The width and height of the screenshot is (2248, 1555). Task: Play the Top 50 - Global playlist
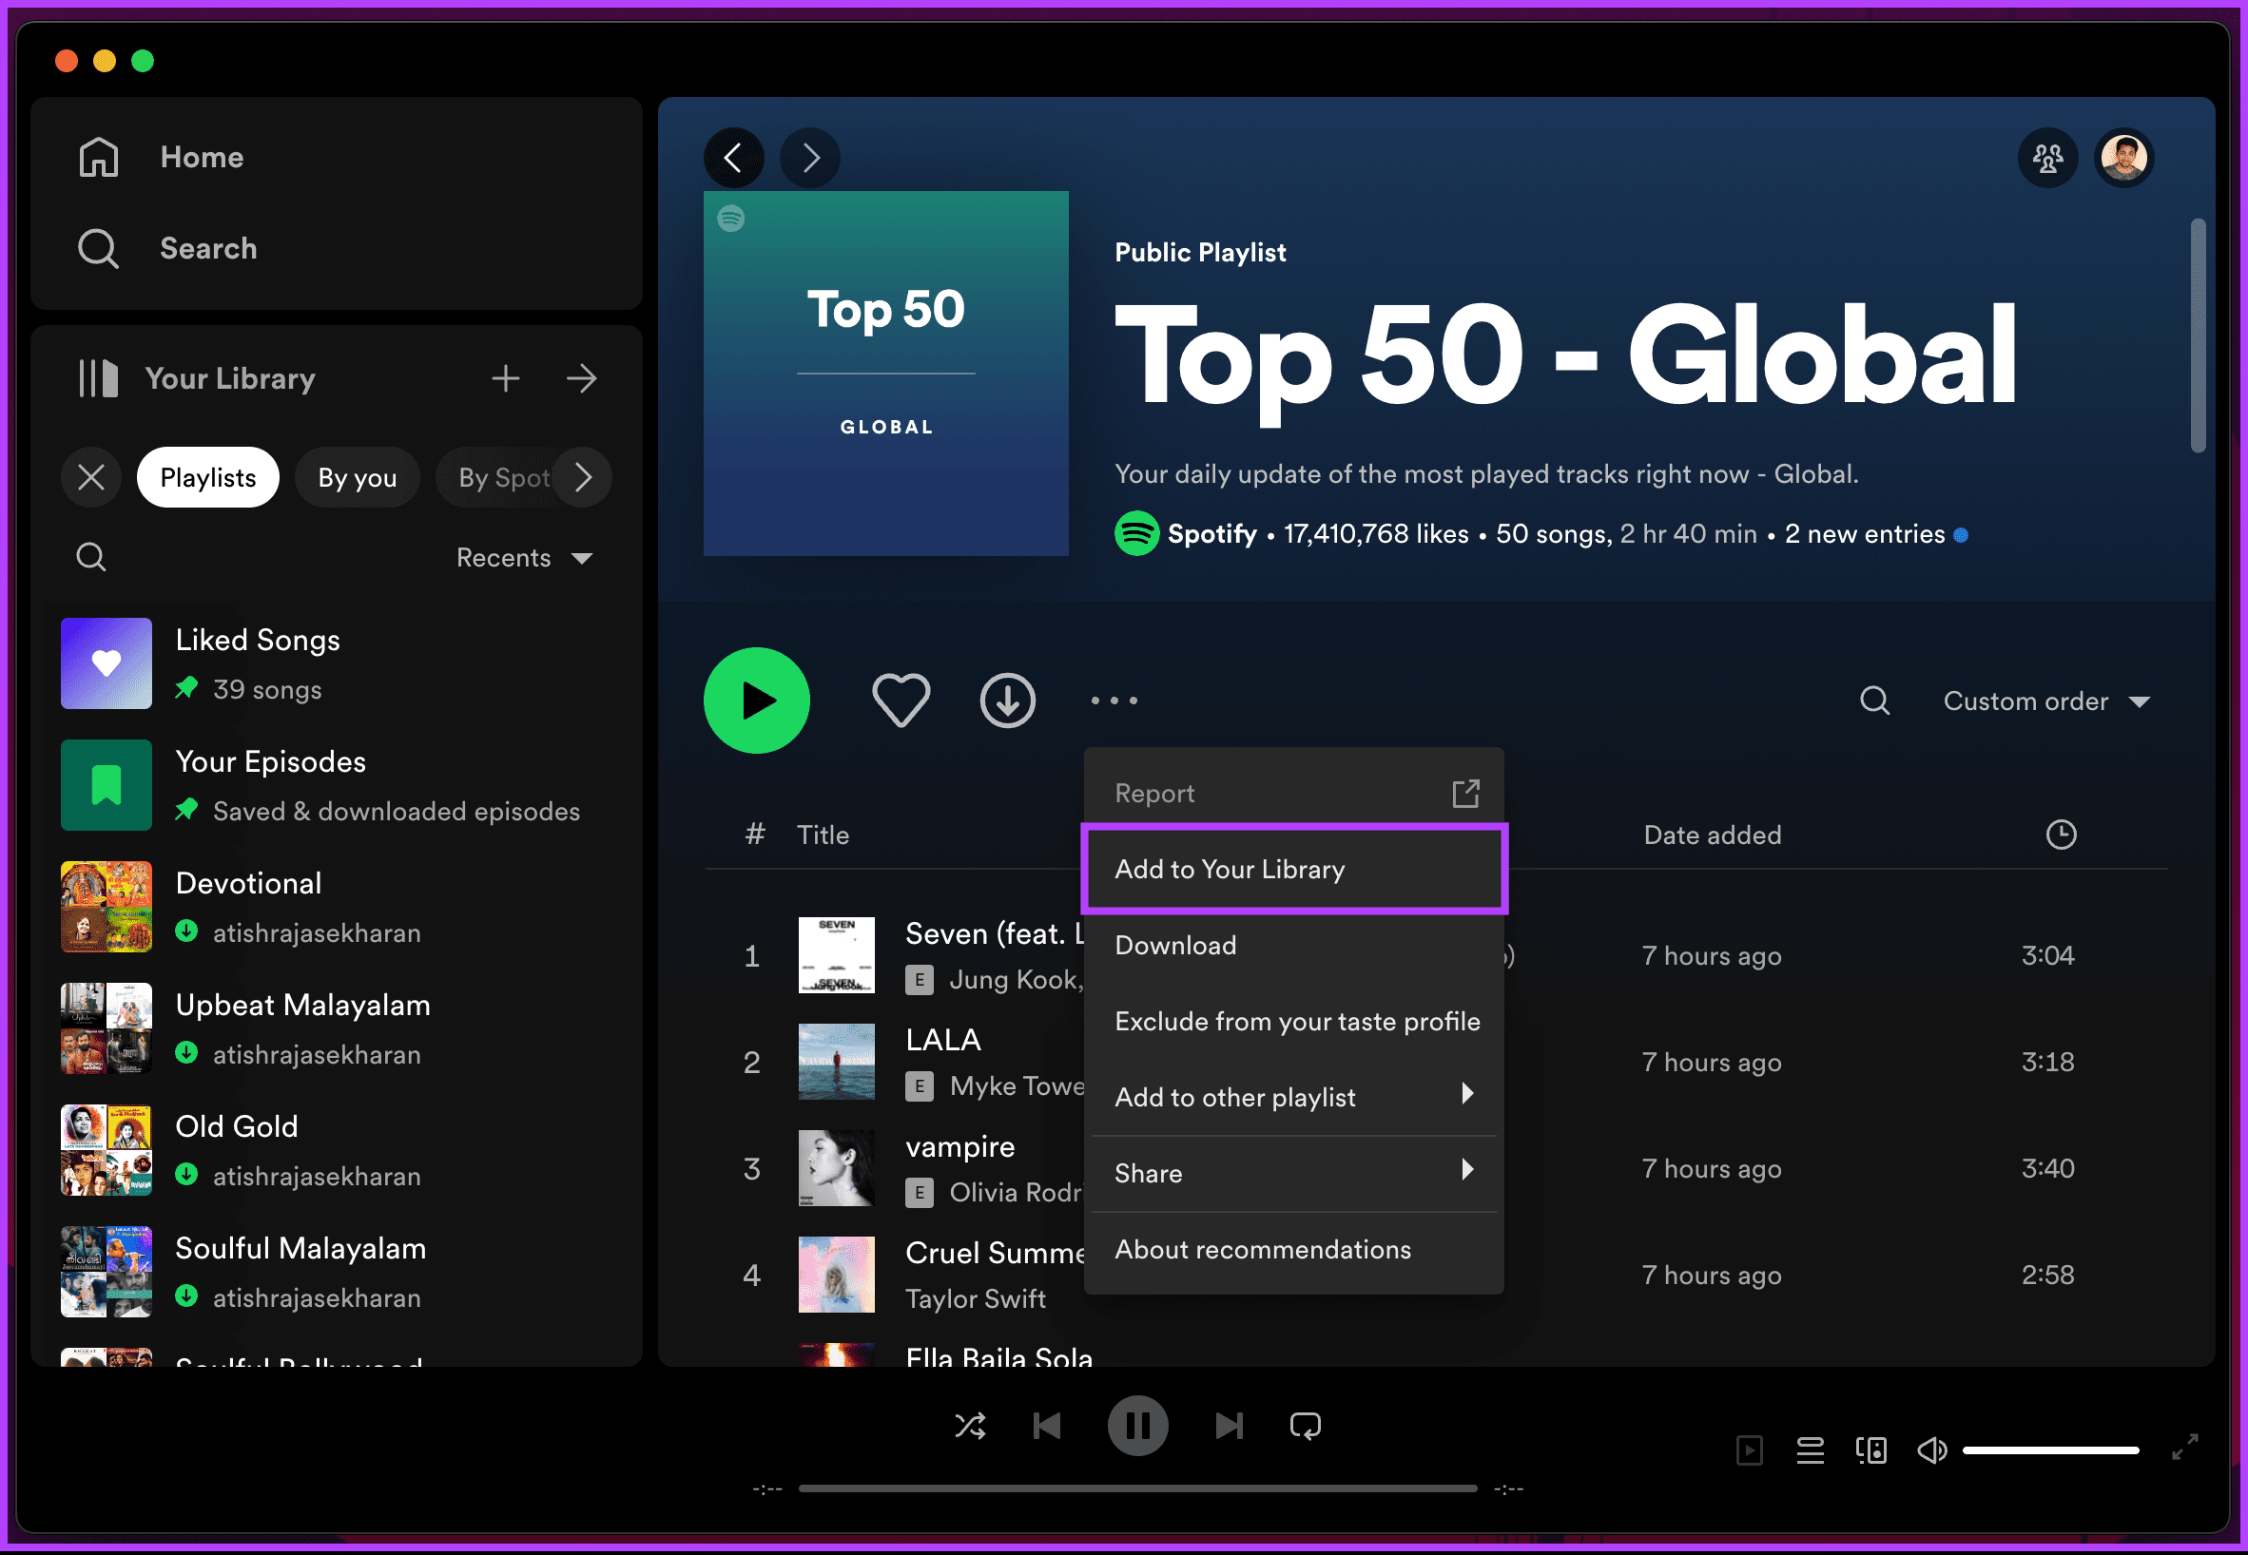tap(758, 701)
